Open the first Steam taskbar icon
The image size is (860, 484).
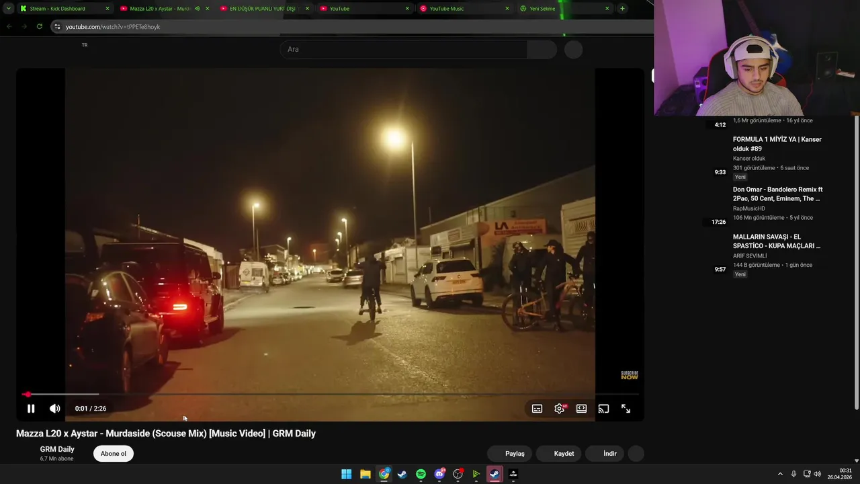(x=402, y=474)
